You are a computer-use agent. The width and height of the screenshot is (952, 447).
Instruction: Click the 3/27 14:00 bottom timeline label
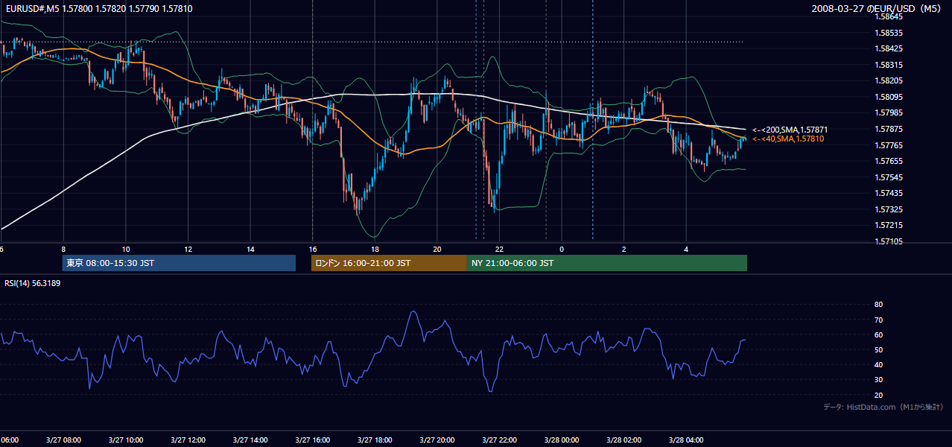(250, 440)
